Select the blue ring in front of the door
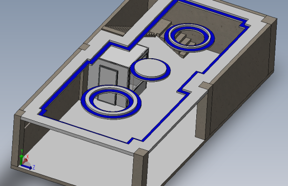288x186 pixels. 111,102
